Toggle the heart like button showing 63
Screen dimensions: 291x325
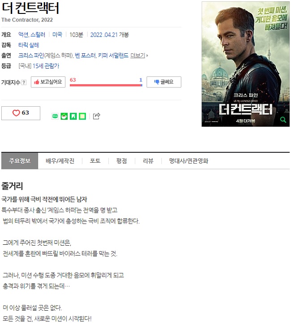21,113
